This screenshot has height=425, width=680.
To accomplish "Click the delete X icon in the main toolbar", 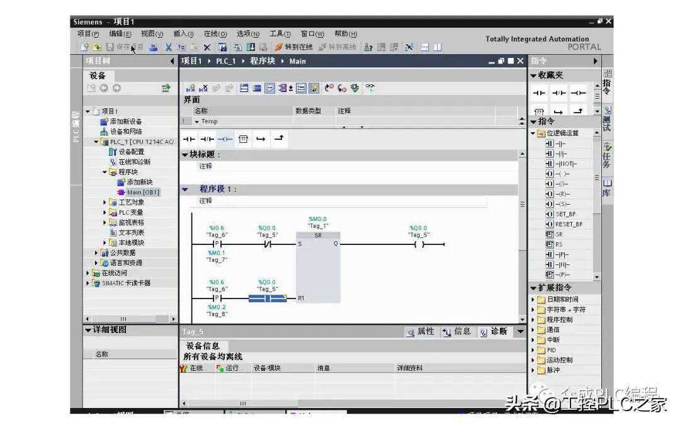I will [207, 47].
